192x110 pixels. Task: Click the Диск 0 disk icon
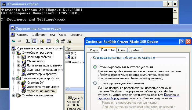(x=70, y=98)
